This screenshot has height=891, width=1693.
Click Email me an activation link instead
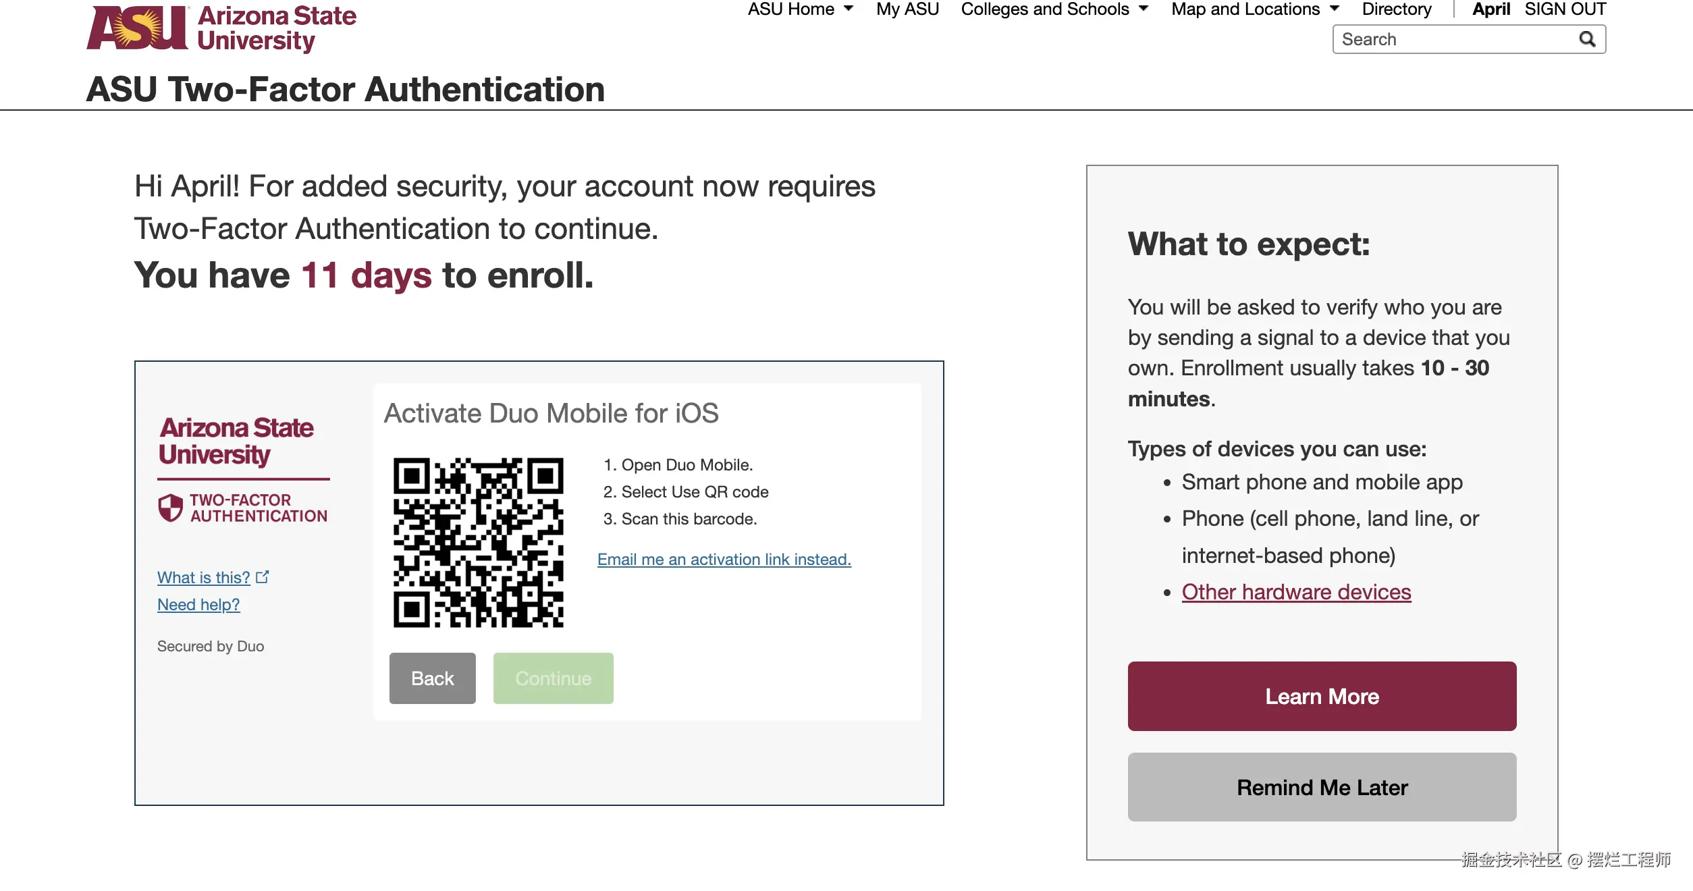724,560
